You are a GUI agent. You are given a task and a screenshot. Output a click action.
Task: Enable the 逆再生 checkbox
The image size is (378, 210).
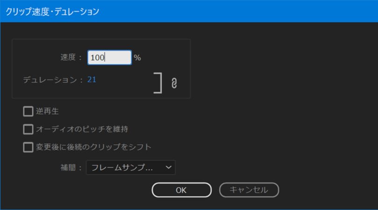(x=28, y=112)
